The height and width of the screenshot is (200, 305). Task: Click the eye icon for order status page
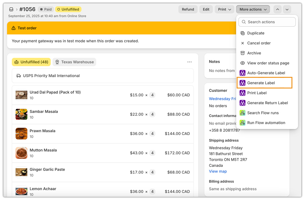coord(242,63)
